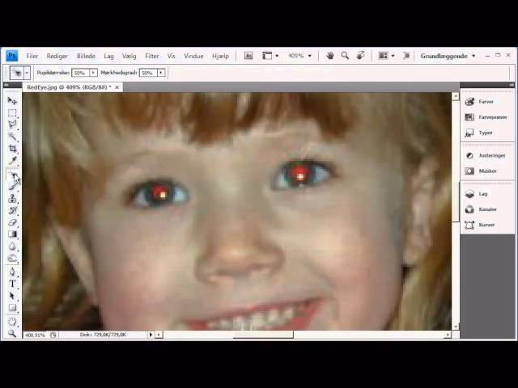518x388 pixels.
Task: Open the Billede menu
Action: tap(86, 56)
